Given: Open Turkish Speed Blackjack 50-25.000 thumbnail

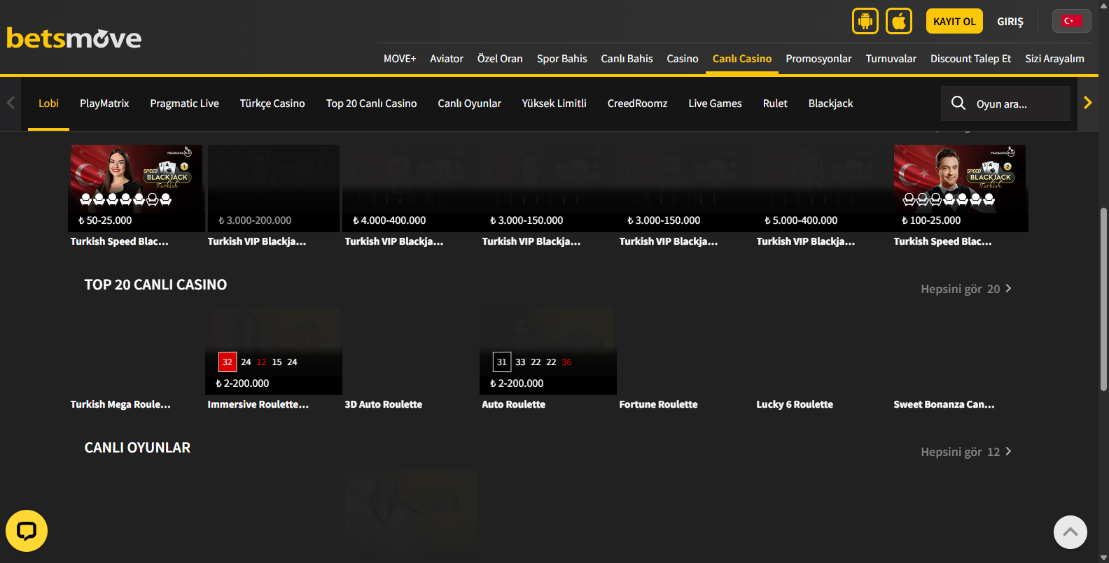Looking at the screenshot, I should tap(137, 188).
